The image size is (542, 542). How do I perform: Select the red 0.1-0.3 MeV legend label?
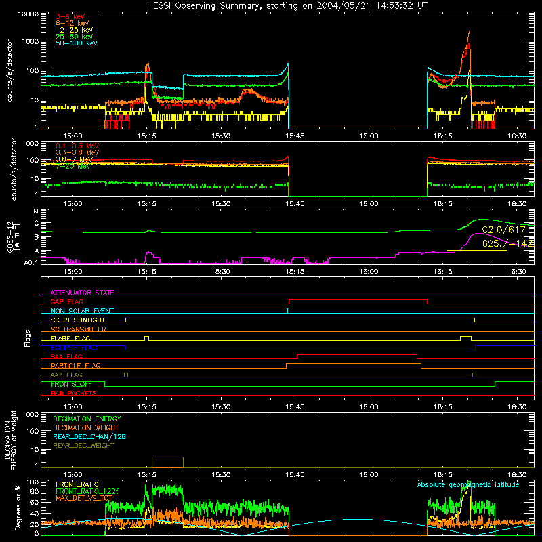(77, 146)
